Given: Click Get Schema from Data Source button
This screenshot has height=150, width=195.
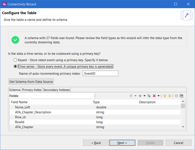Looking at the screenshot, I should tap(31, 81).
